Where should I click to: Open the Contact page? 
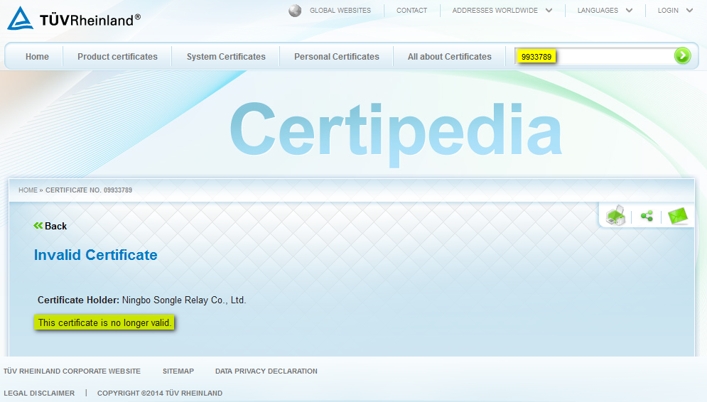[411, 11]
